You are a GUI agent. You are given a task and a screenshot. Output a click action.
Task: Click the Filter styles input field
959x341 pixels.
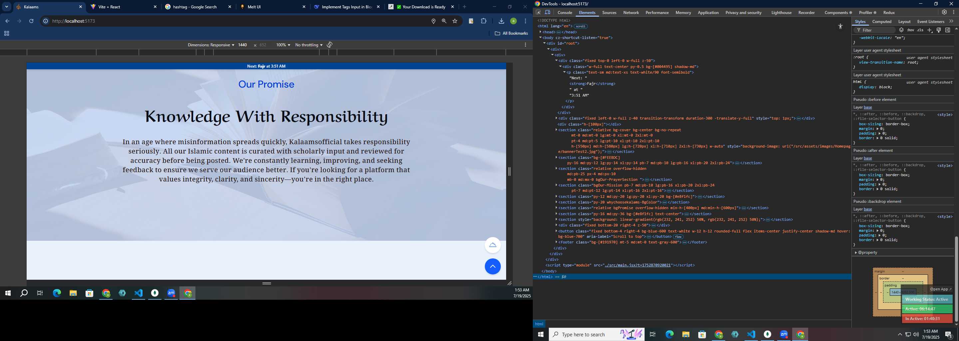[x=874, y=30]
